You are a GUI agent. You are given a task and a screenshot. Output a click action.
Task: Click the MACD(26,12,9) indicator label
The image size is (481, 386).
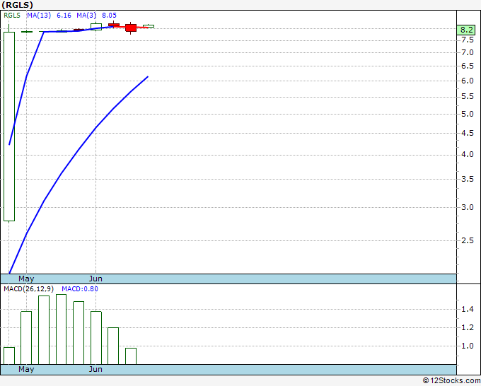28,289
